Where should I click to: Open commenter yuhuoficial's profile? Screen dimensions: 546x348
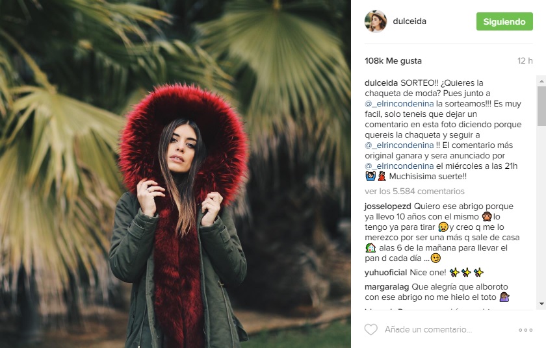[386, 273]
